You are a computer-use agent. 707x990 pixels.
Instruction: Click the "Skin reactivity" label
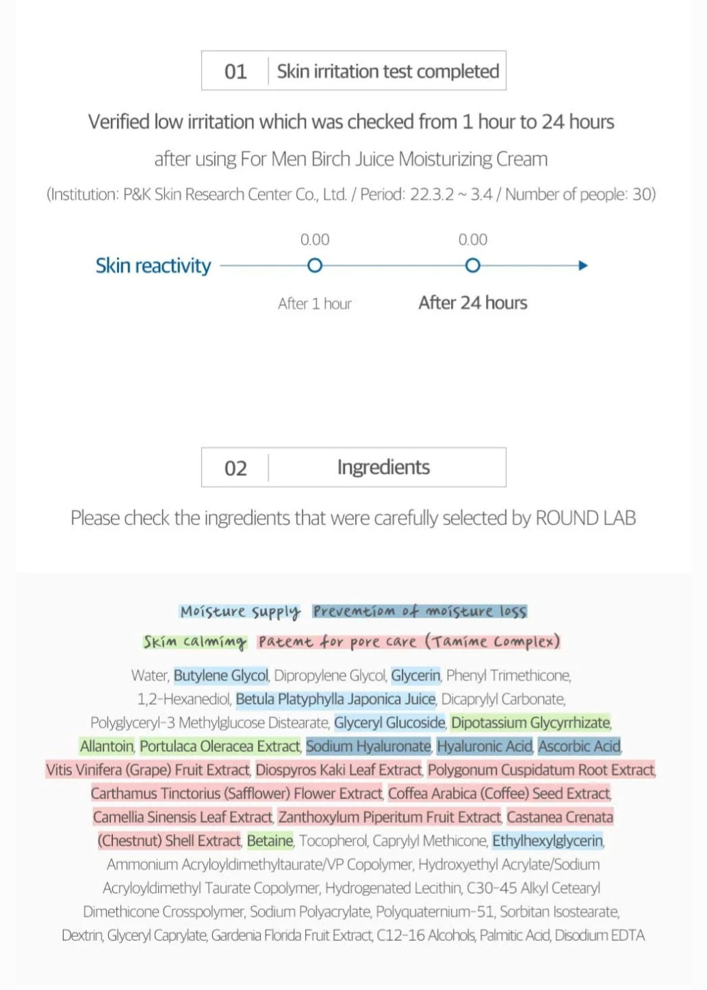click(153, 266)
